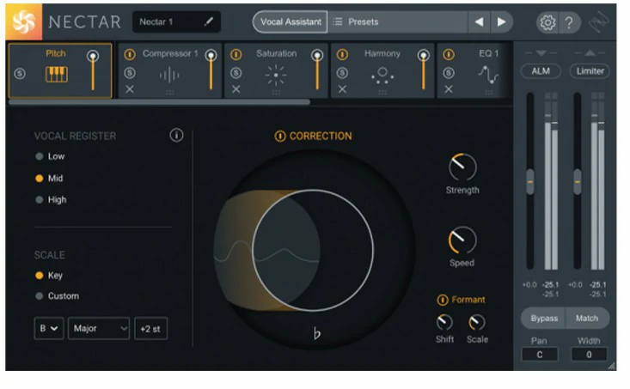Screen dimensions: 630x389
Task: Go to the next preset arrow
Action: [501, 22]
